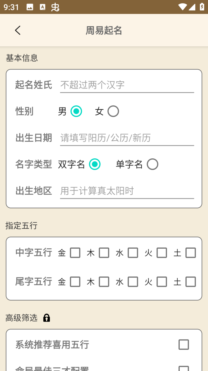Screen dimensions: 208x371
Task: Check 火 for 尾字五行
Action: [162, 282]
